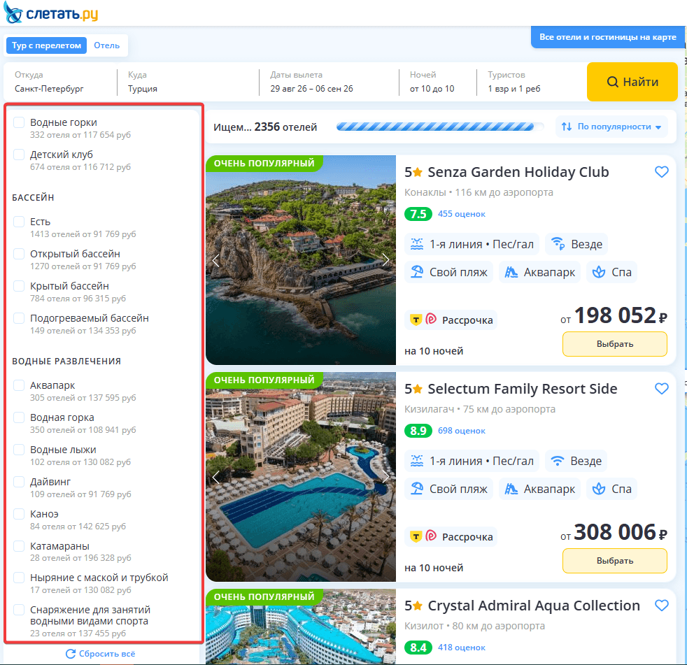Screen dimensions: 687x665
Task: Enable the Бассейн Есть checkbox
Action: click(x=19, y=222)
